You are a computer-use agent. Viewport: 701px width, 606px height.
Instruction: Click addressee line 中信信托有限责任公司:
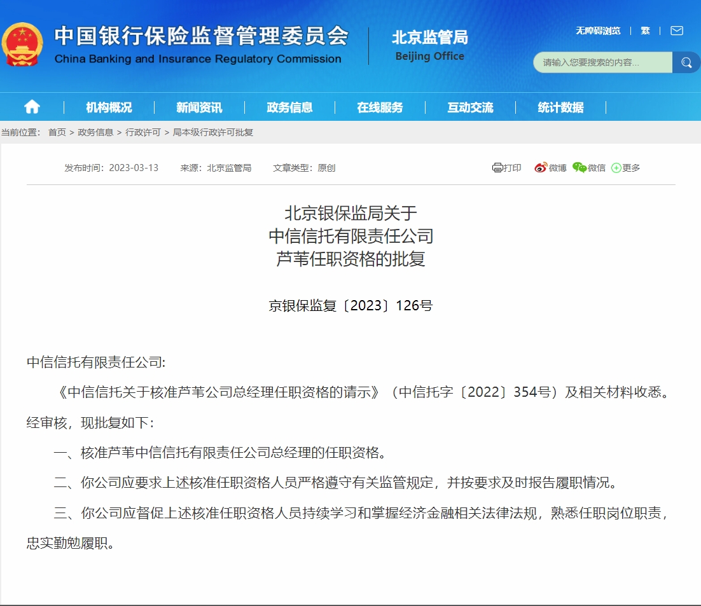click(x=96, y=362)
